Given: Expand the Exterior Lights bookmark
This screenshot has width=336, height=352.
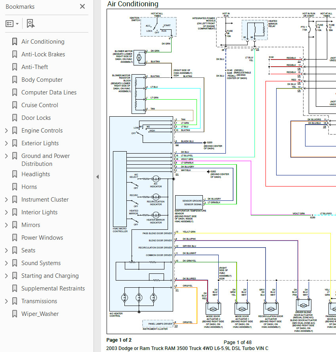Looking at the screenshot, I should pos(6,143).
